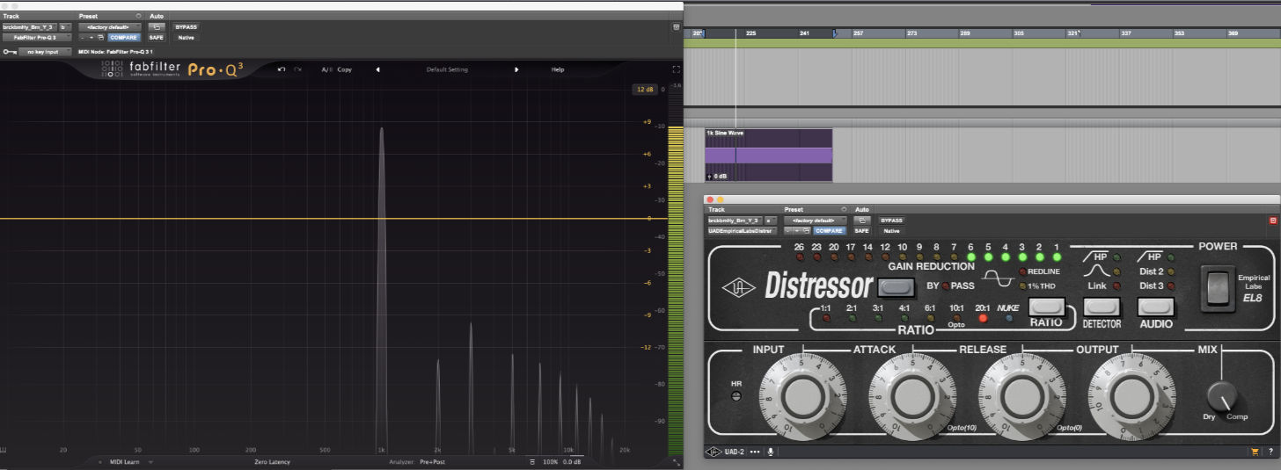Toggle BYPASS in Pro-Q 3 header
Viewport: 1281px width, 470px height.
186,26
